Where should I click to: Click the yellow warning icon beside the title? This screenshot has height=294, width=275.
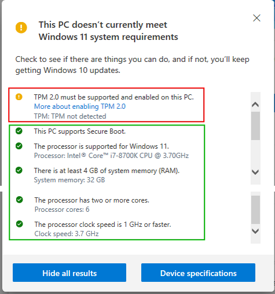tap(21, 28)
